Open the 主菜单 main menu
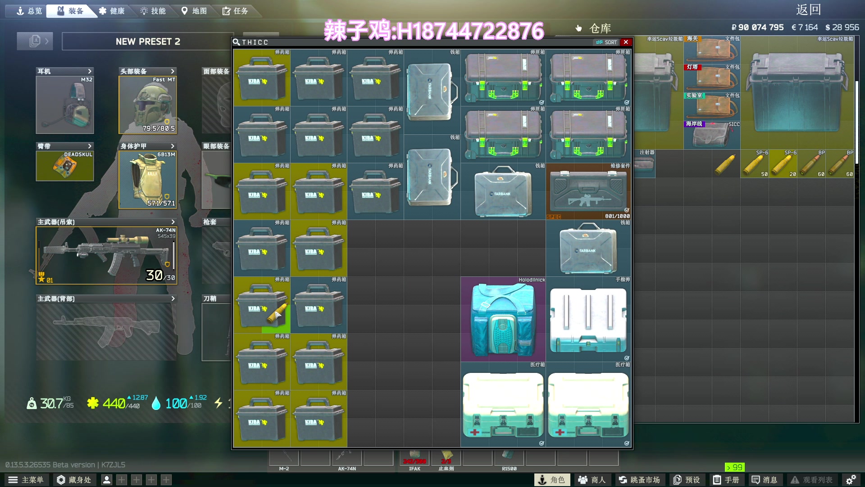The image size is (865, 487). [x=26, y=480]
